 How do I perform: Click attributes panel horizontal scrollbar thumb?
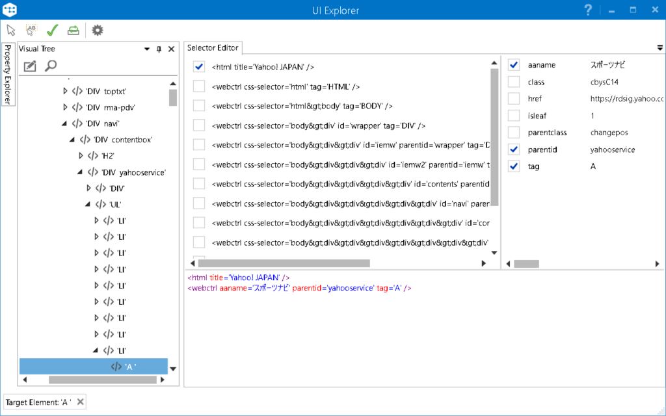point(526,264)
